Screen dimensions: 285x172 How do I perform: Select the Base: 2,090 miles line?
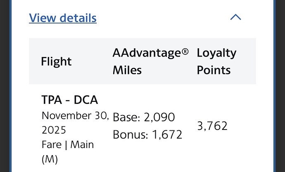pyautogui.click(x=144, y=117)
